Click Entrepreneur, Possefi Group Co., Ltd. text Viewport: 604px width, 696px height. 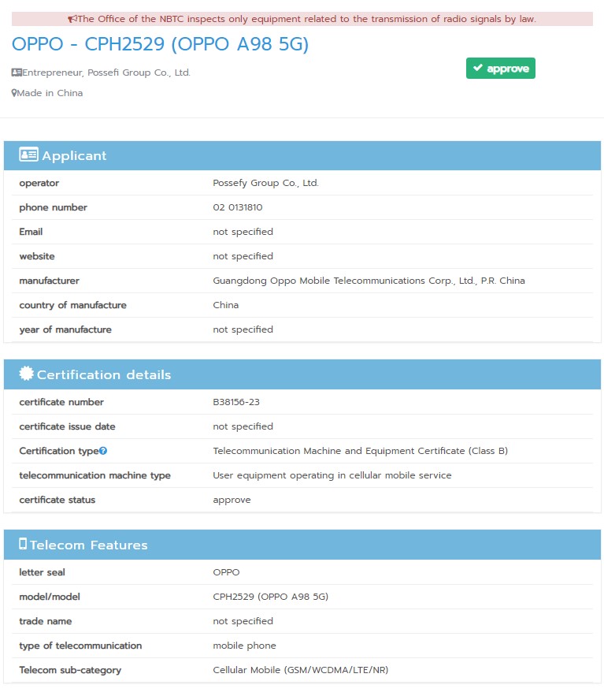coord(106,73)
